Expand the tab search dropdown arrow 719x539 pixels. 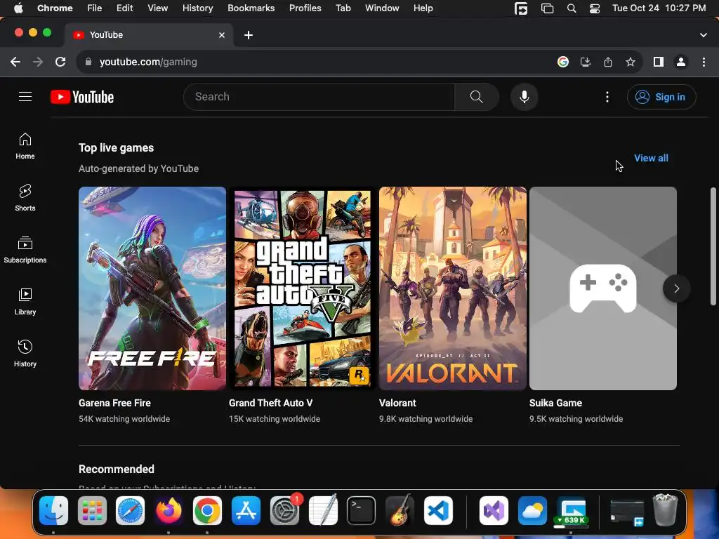[x=704, y=35]
